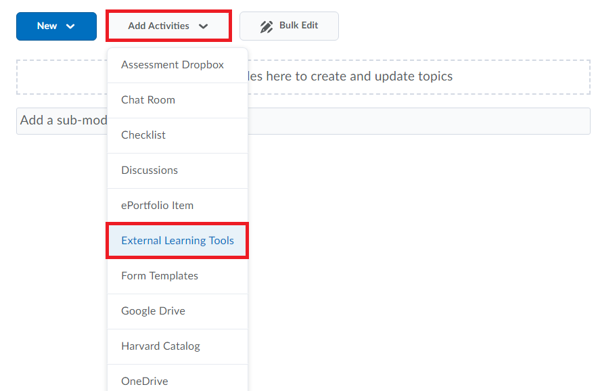
Task: Select External Learning Tools
Action: [x=177, y=241]
